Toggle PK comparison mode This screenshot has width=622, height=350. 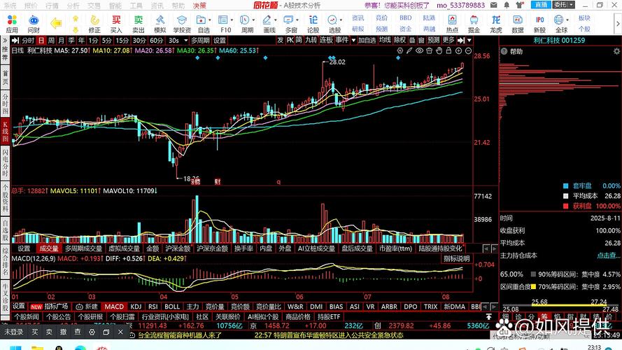coord(290,40)
